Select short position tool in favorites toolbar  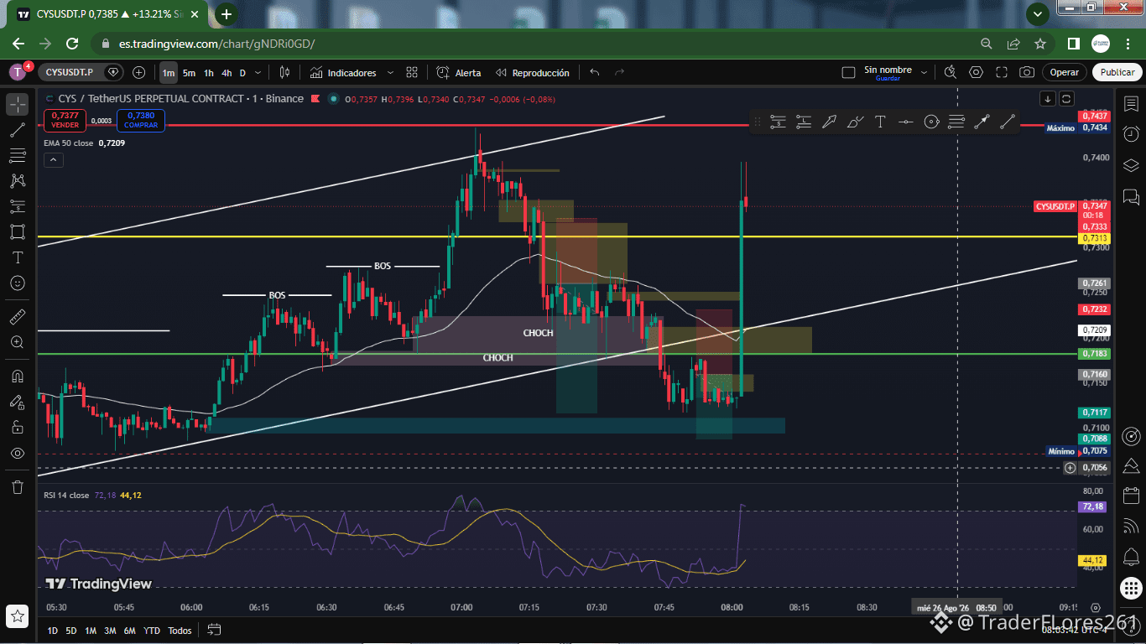coord(778,122)
